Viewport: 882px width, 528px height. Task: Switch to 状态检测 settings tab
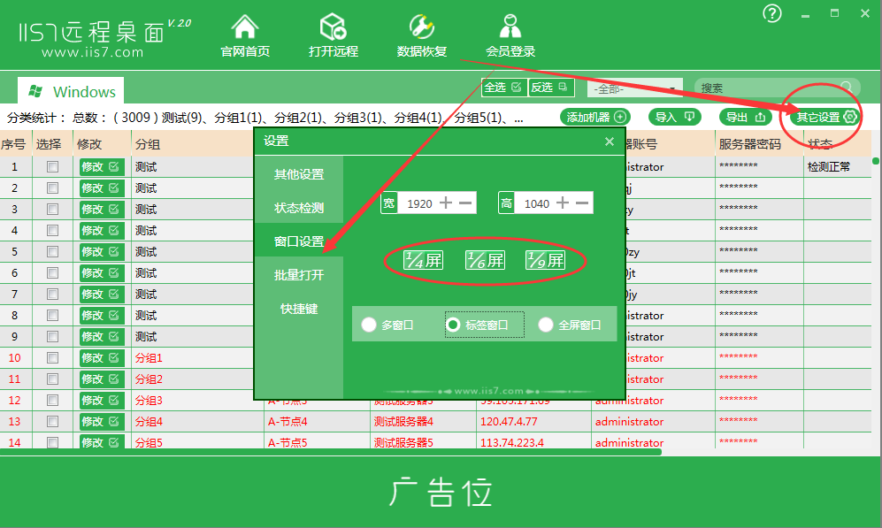tap(298, 209)
